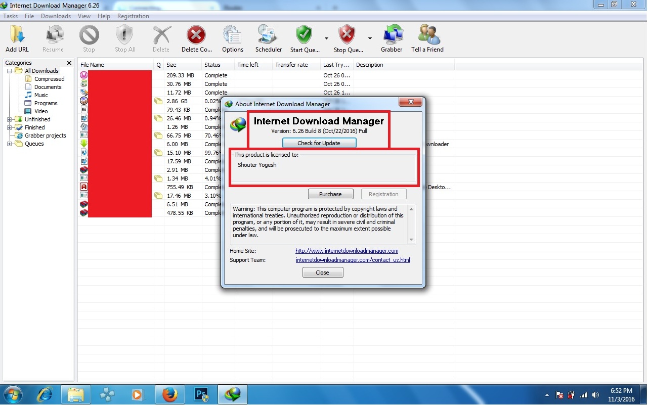Sort by the Description column header
Screen dimensions: 648x405
tap(404, 65)
